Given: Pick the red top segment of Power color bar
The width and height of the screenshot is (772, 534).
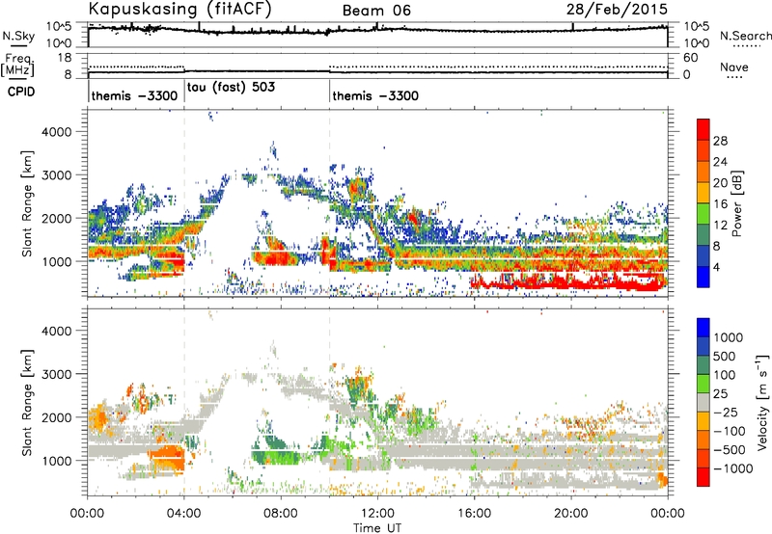Looking at the screenshot, I should point(703,129).
